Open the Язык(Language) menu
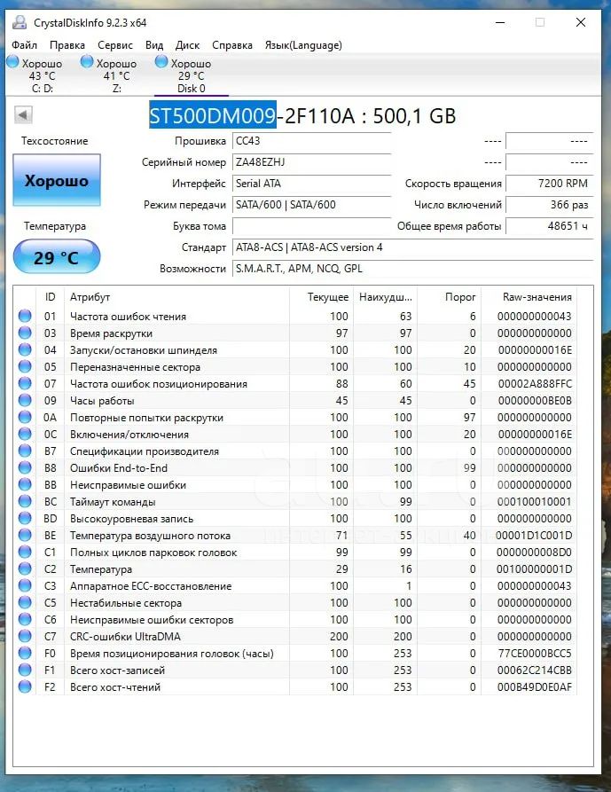The width and height of the screenshot is (611, 792). pyautogui.click(x=303, y=45)
